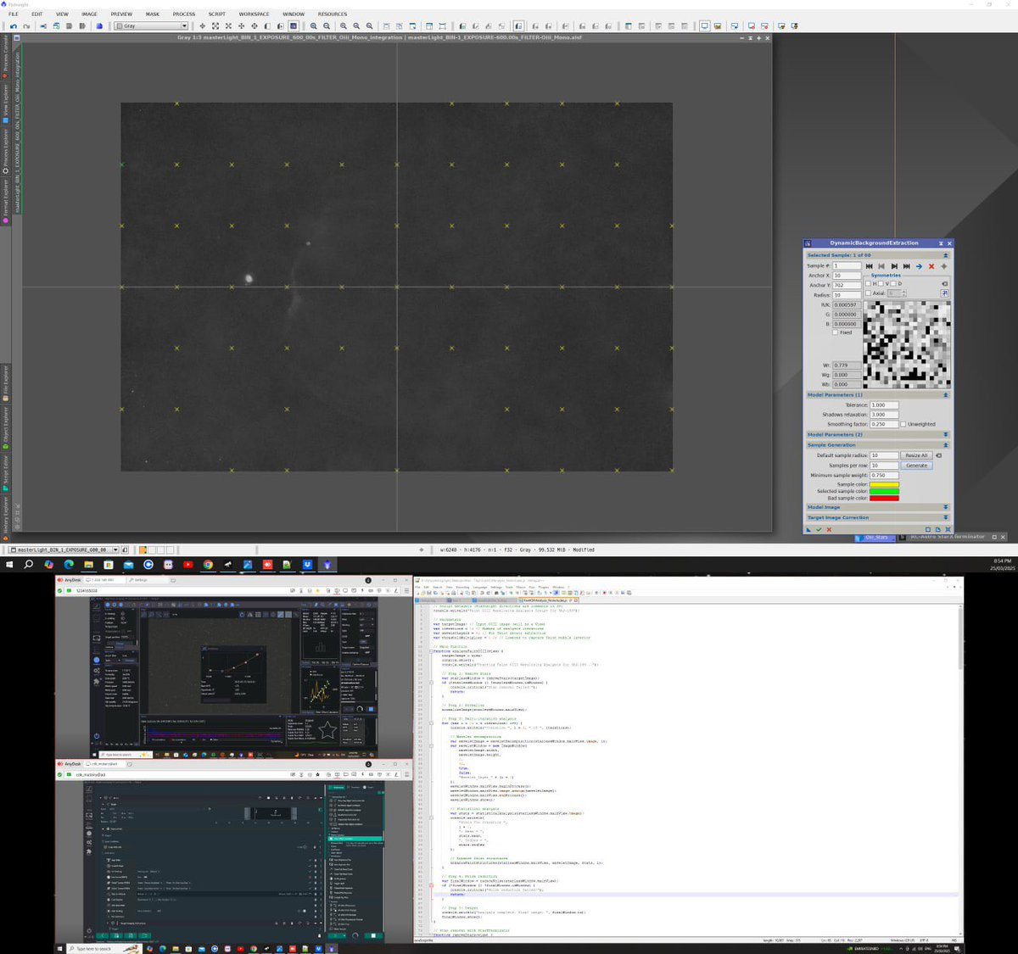Open the masterLight view selector dropdown
Image resolution: width=1018 pixels, height=954 pixels.
pos(64,550)
